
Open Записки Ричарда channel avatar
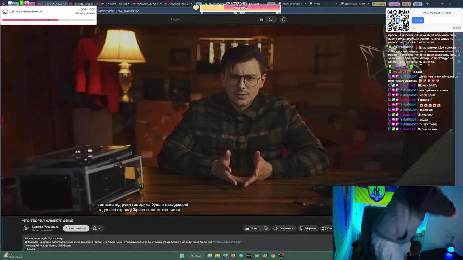[26, 228]
